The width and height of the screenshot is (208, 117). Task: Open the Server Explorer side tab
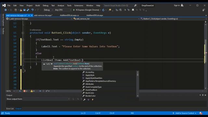[x=3, y=20]
